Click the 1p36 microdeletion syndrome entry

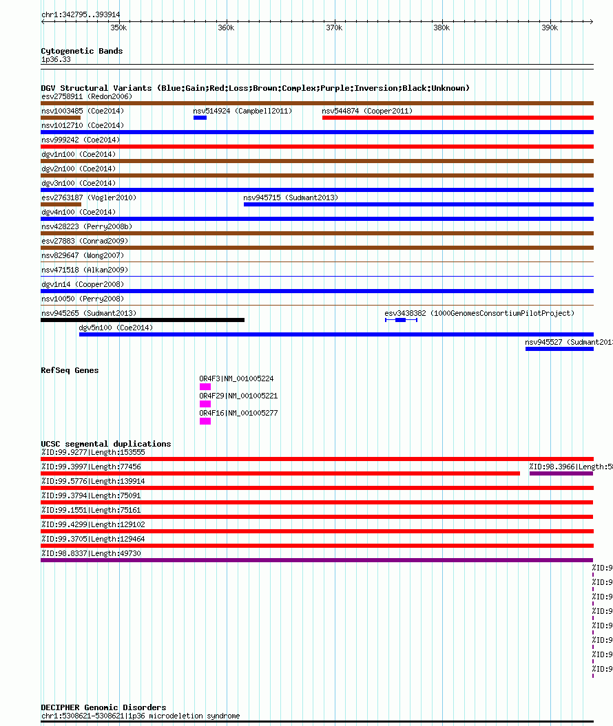tap(141, 716)
